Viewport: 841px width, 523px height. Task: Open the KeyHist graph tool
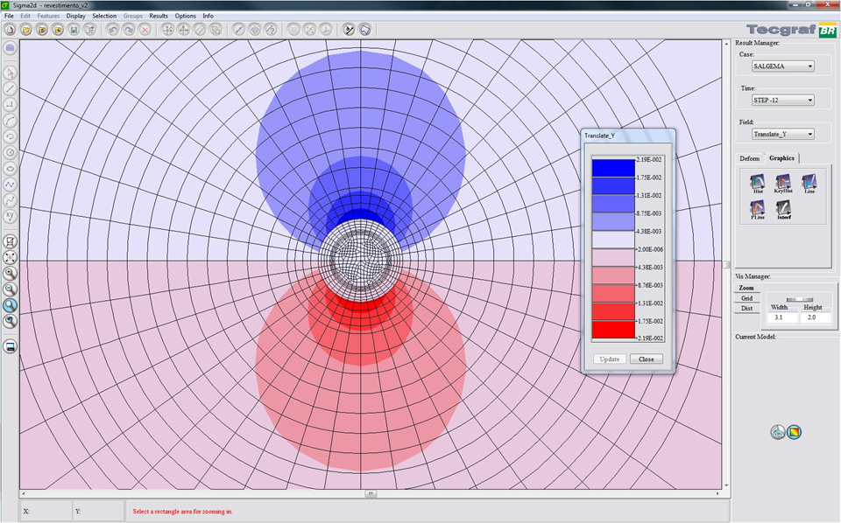pos(783,184)
